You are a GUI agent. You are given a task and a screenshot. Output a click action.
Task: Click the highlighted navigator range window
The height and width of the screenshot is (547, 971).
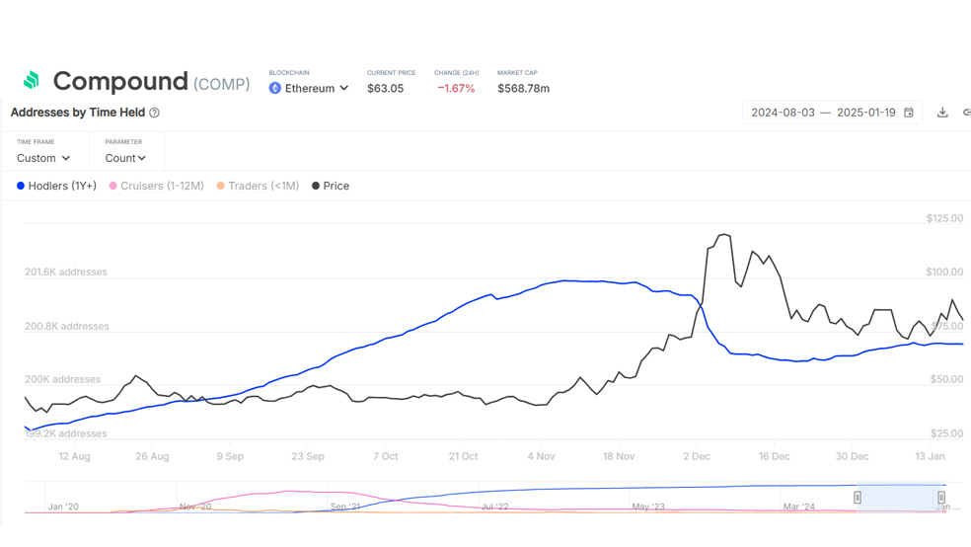click(899, 498)
